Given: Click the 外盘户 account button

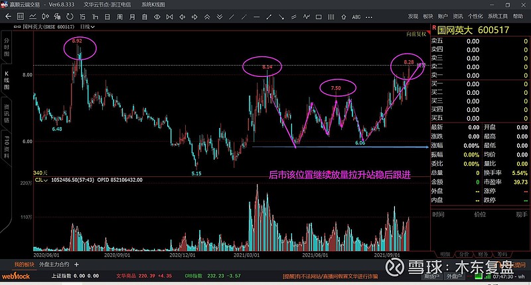Looking at the screenshot, I should (x=454, y=276).
